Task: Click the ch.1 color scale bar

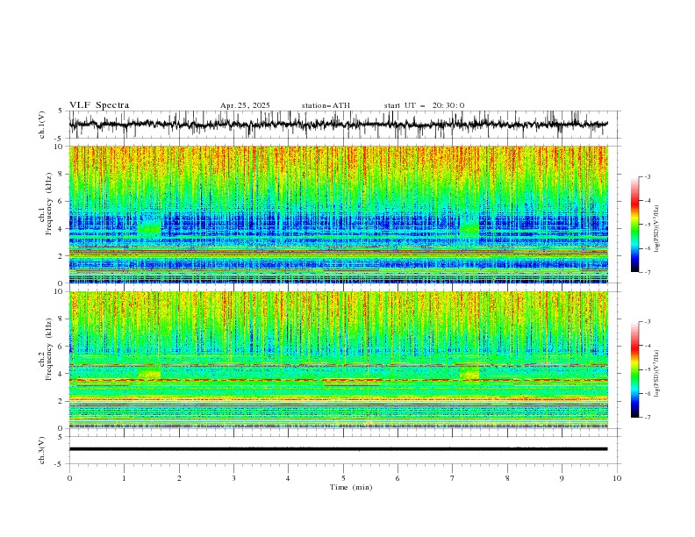Action: (634, 225)
